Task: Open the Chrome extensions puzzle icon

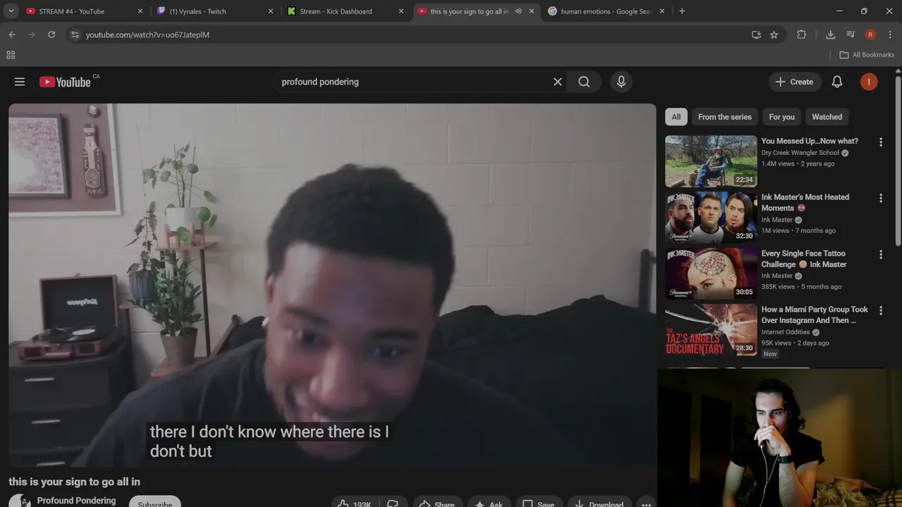Action: [x=801, y=35]
